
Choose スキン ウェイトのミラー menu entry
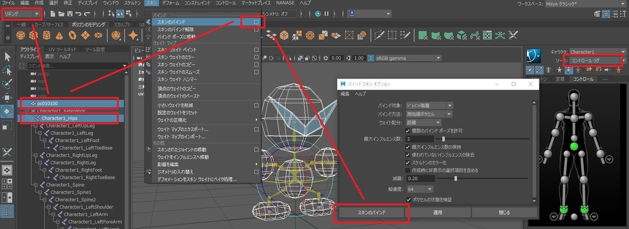[179, 57]
